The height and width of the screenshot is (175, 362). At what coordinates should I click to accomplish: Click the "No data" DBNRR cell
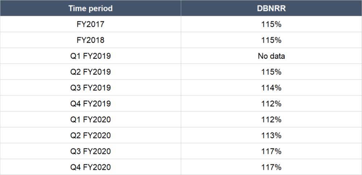tap(271, 56)
